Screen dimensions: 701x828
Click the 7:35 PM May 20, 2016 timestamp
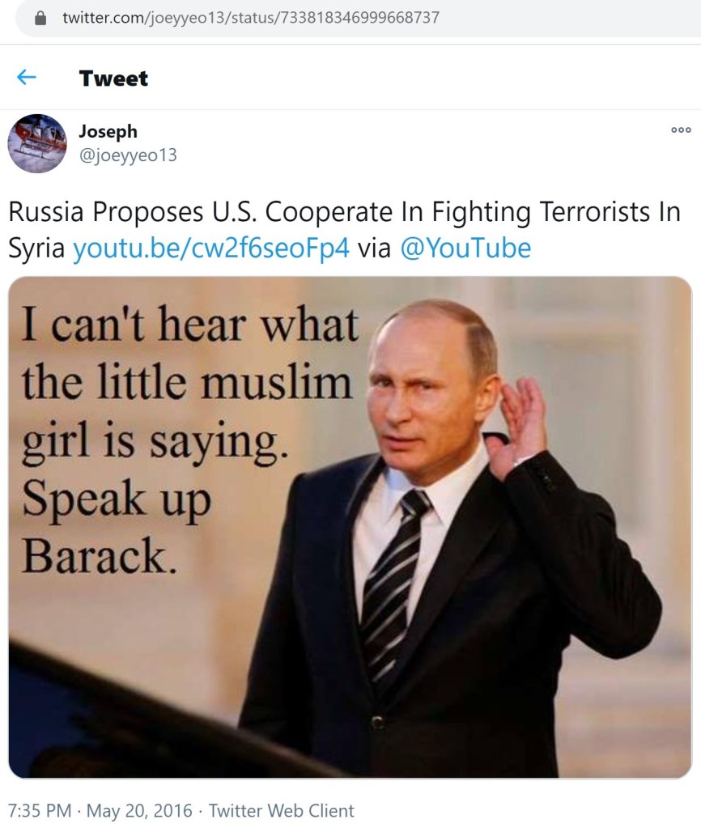[x=100, y=810]
